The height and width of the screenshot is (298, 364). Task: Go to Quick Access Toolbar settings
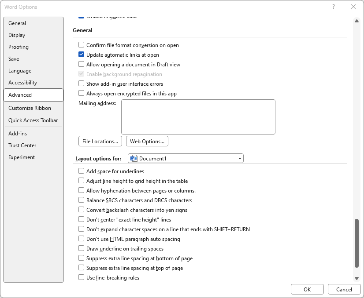[33, 120]
